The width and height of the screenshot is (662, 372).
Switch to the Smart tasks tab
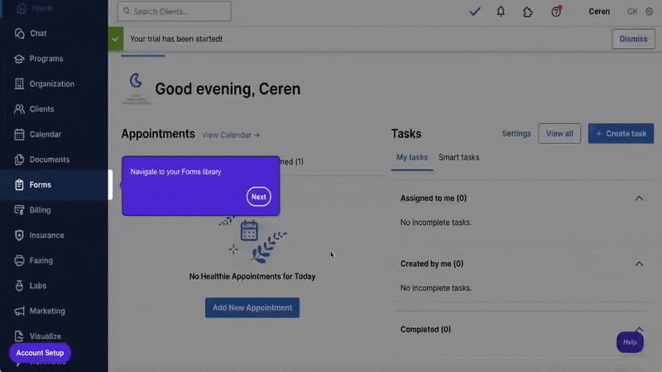[x=458, y=157]
